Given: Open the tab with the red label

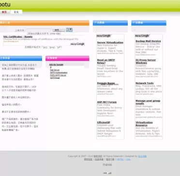Looking at the screenshot, I should click(x=4, y=12).
